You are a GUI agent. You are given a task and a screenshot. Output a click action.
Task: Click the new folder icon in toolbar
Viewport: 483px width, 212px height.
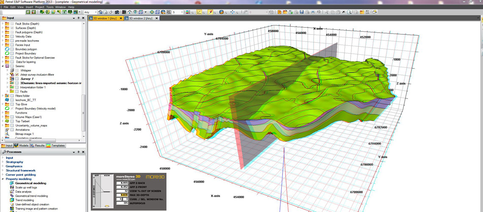pos(362,12)
